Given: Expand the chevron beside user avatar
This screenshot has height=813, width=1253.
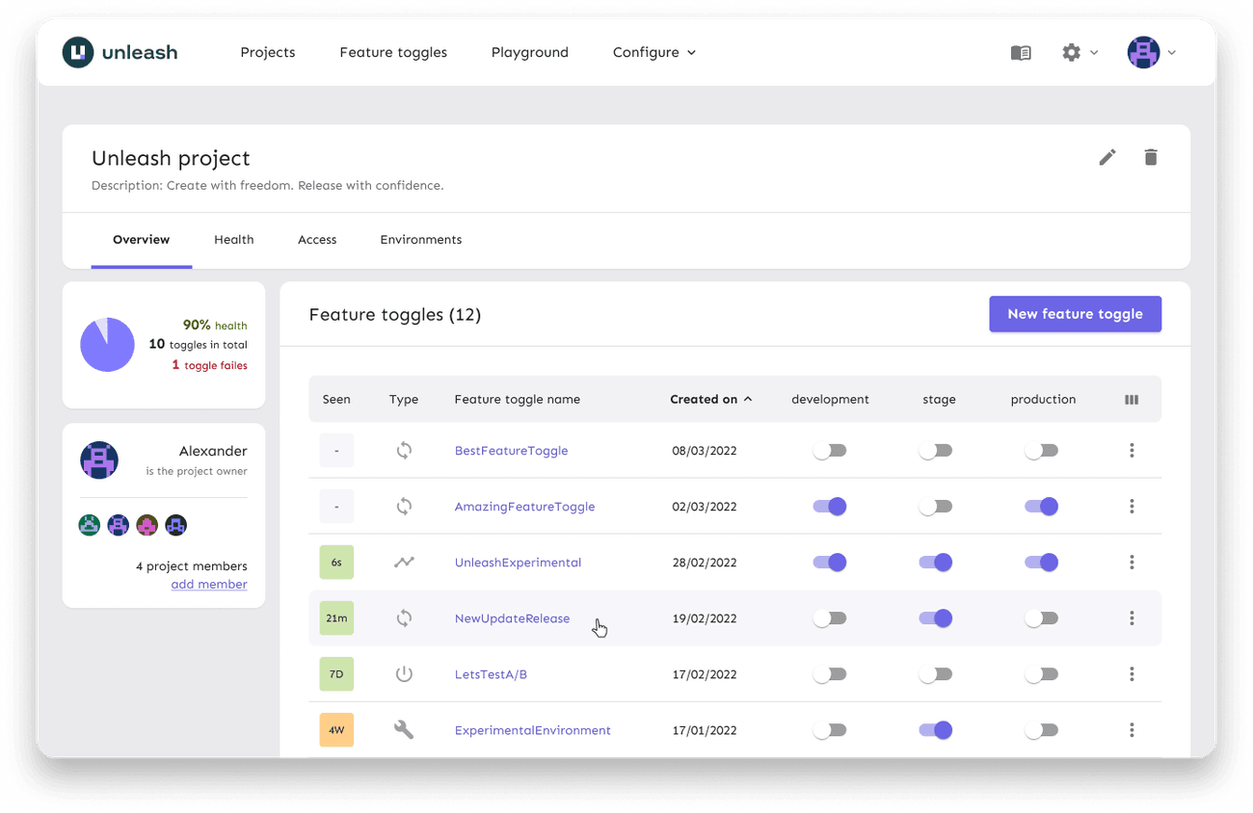Looking at the screenshot, I should pyautogui.click(x=1172, y=53).
